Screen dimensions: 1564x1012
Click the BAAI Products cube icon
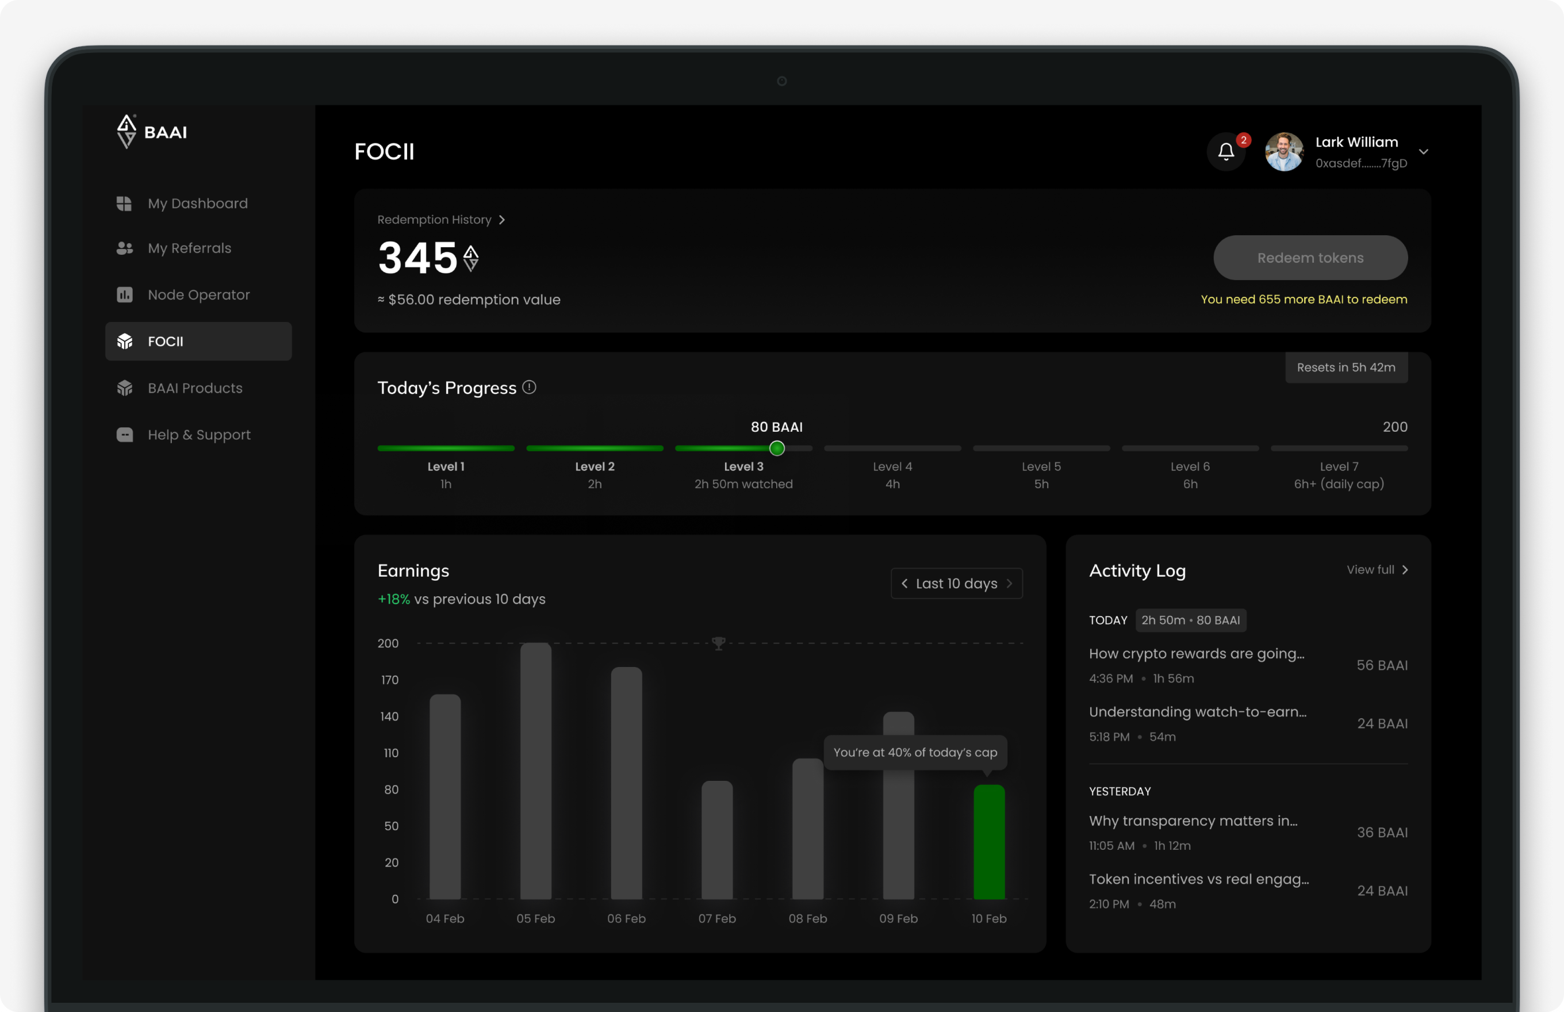point(124,388)
